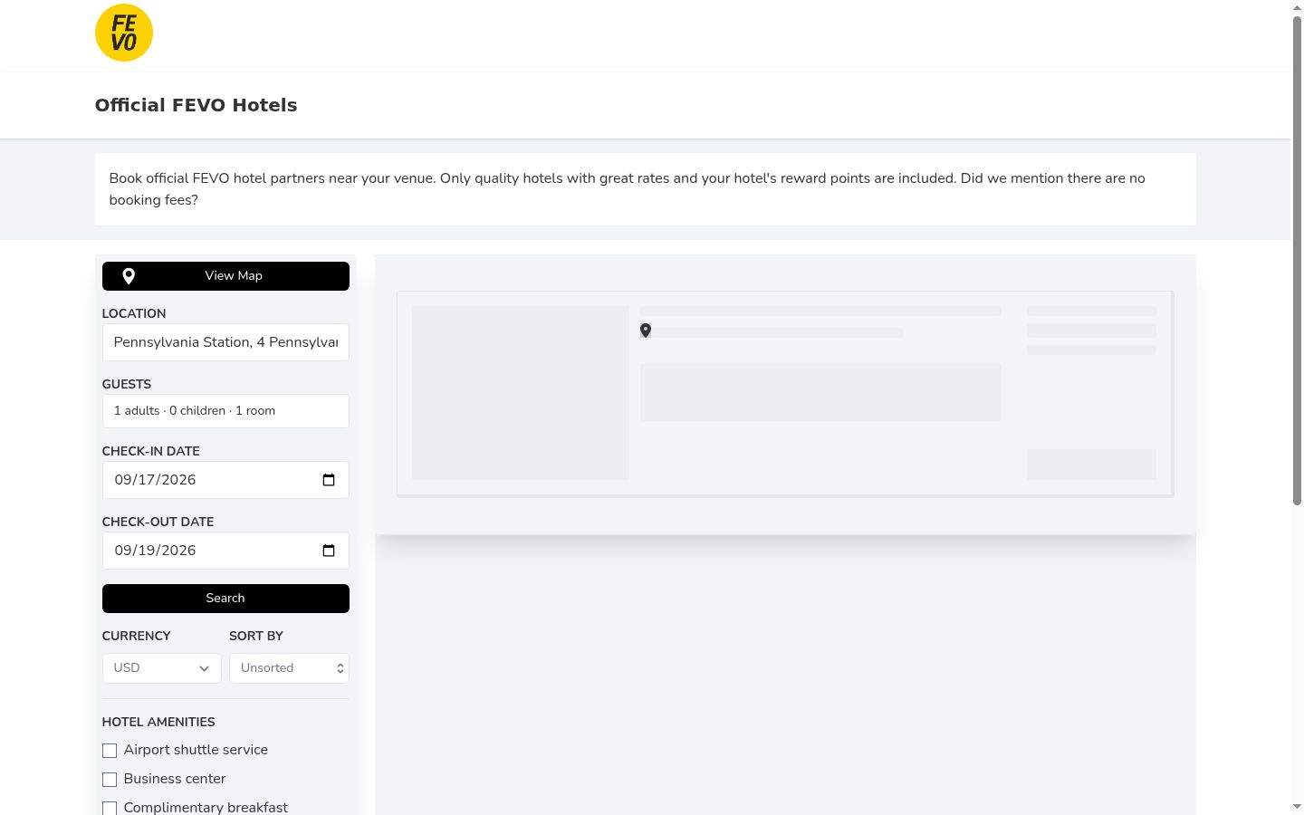This screenshot has height=815, width=1304.
Task: Click the GUESTS label
Action: pyautogui.click(x=127, y=384)
